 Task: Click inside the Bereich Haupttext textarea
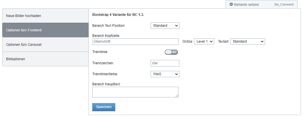point(135,92)
